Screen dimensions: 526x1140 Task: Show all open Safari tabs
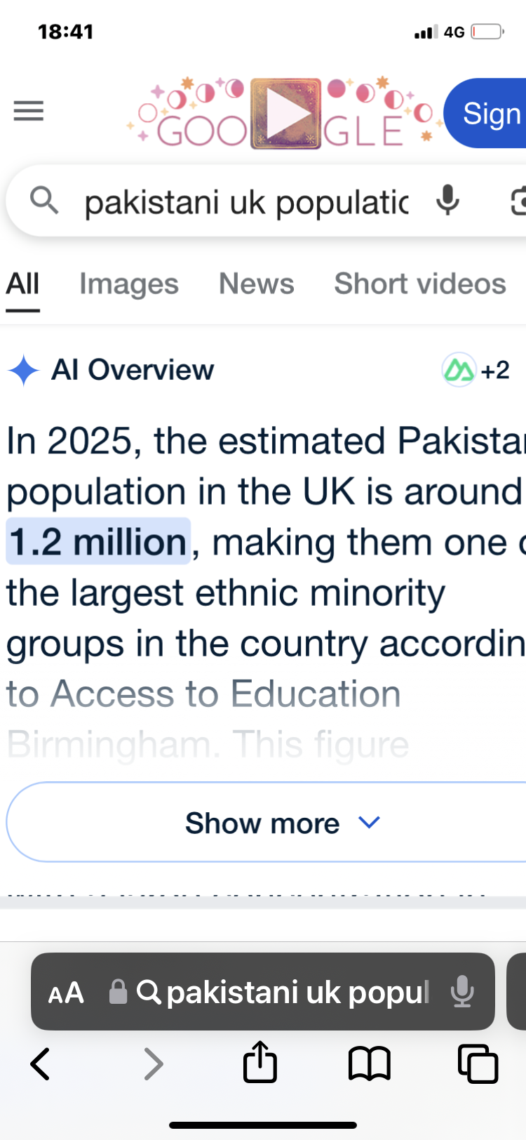[478, 1063]
